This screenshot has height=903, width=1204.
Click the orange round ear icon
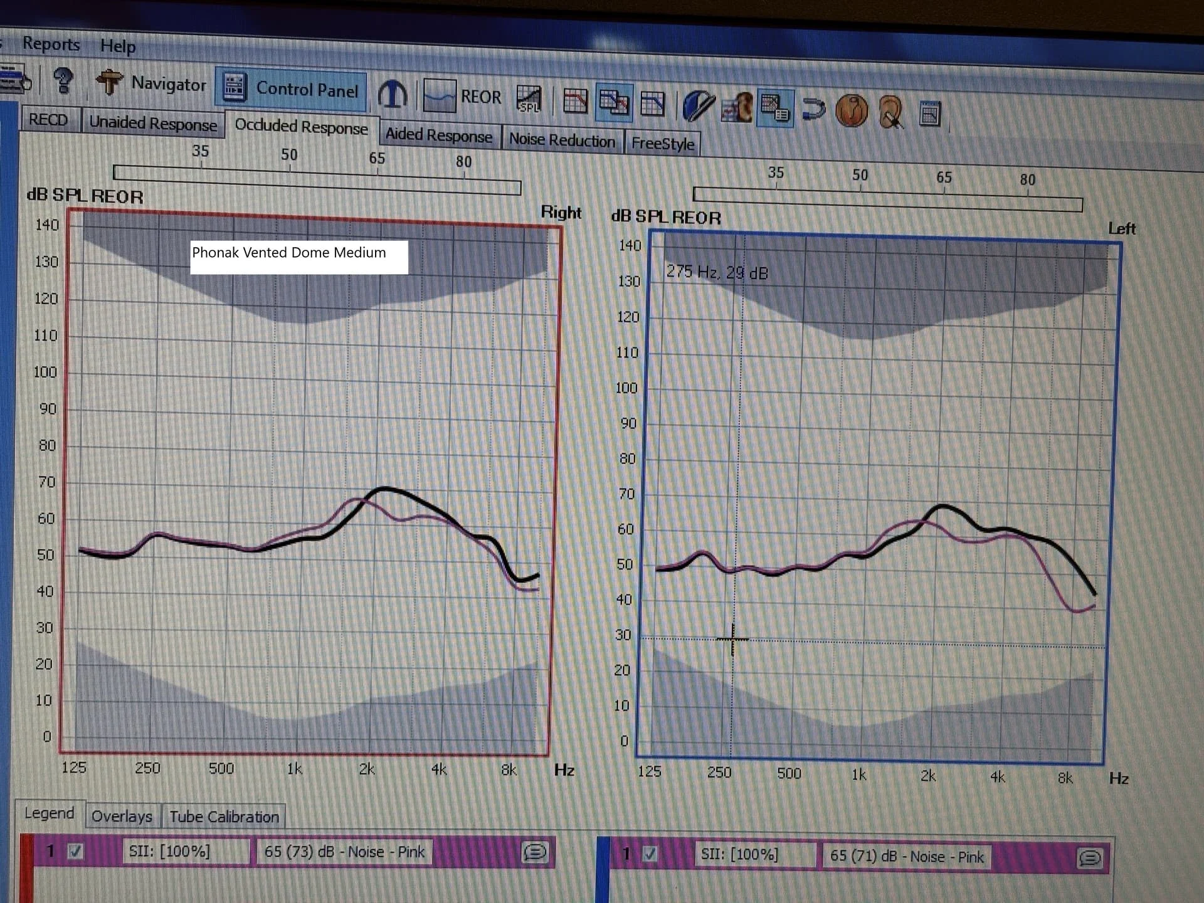click(x=851, y=111)
